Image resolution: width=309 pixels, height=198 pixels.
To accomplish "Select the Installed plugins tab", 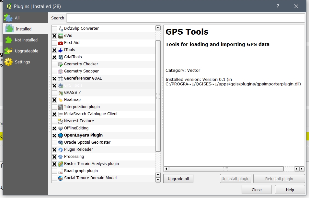I will [26, 29].
